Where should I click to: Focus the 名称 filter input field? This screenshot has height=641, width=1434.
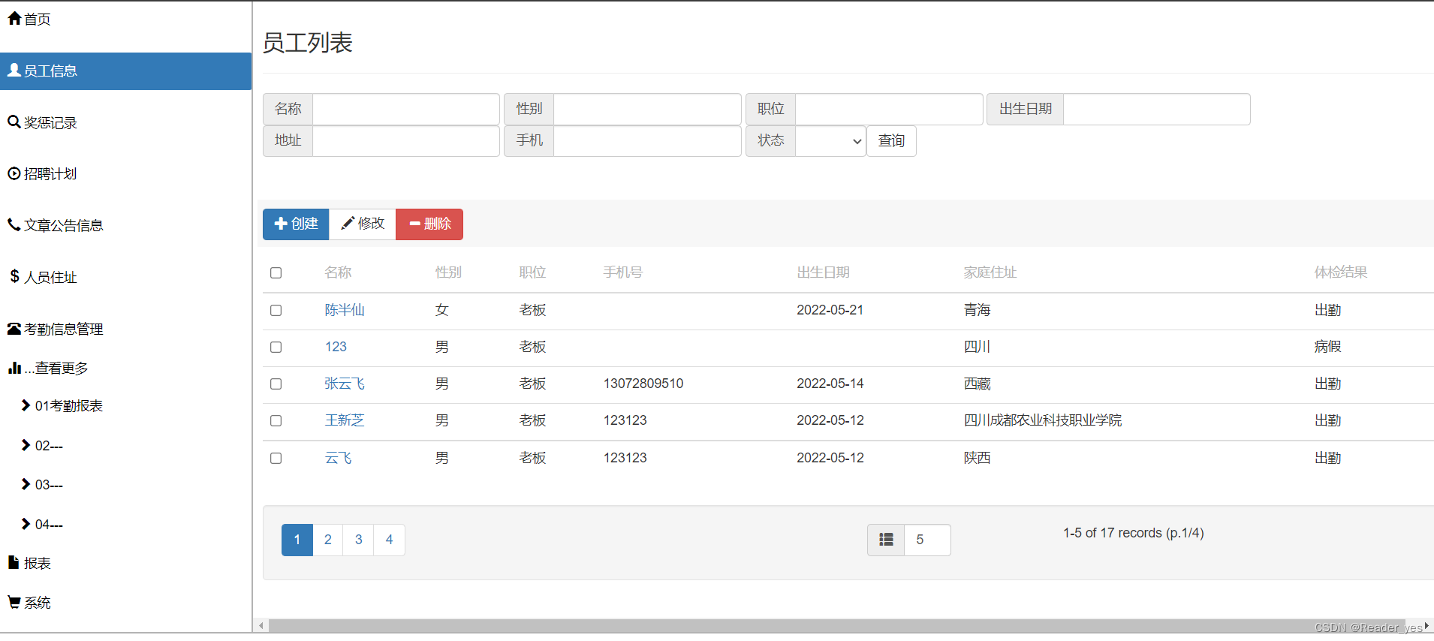pos(406,109)
